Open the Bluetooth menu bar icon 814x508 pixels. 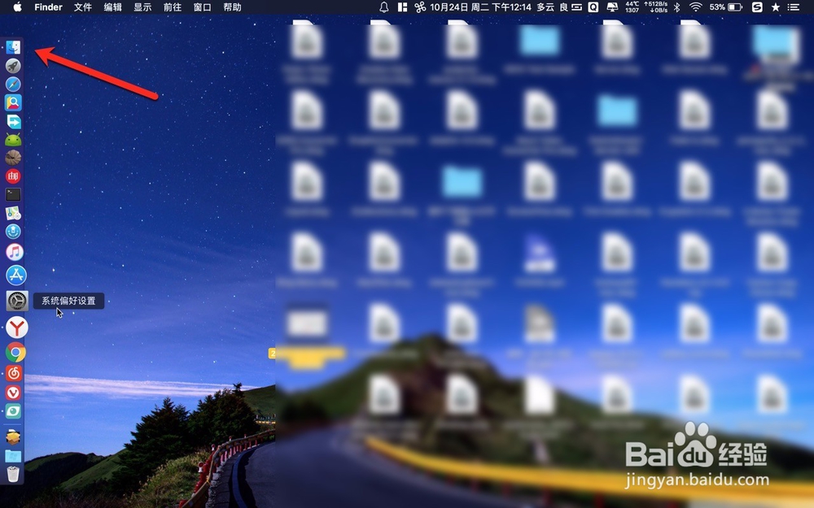tap(677, 7)
